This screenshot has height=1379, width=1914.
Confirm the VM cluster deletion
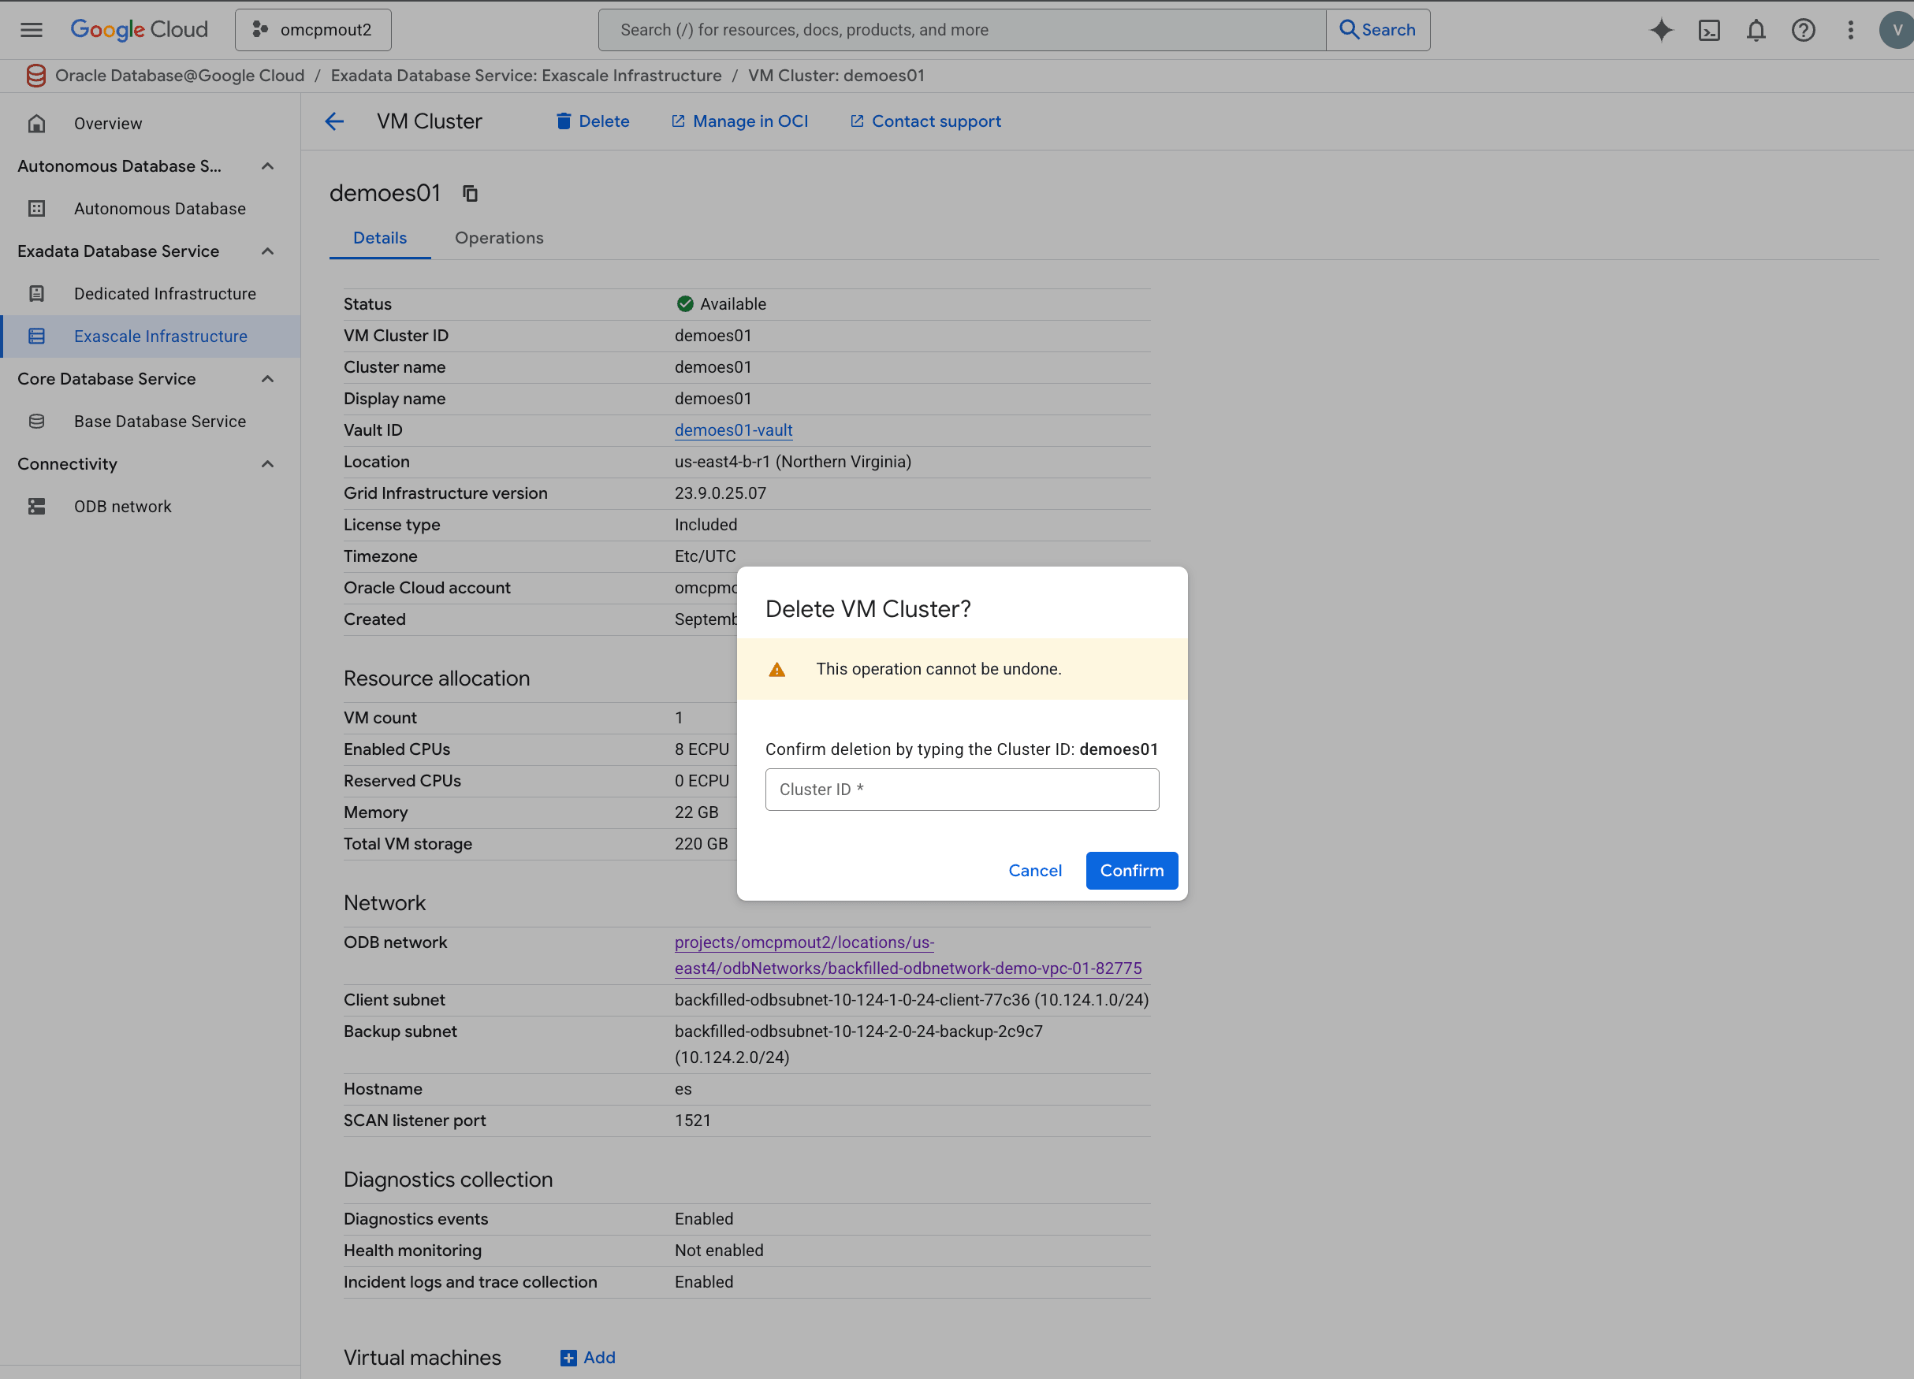[x=1131, y=871]
